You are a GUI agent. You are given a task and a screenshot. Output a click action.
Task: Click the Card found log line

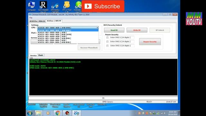pyautogui.click(x=42, y=60)
